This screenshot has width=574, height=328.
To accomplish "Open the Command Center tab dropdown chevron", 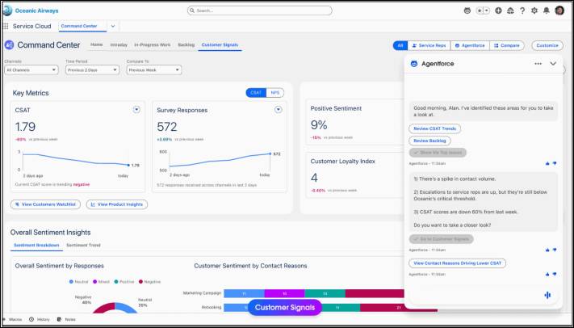I will 113,26.
